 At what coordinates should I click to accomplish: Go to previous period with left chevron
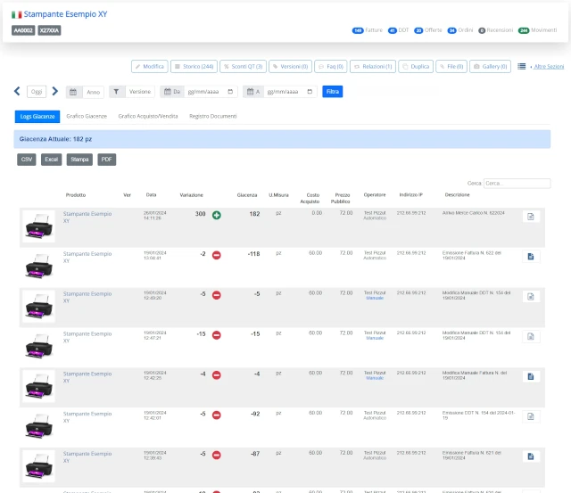click(x=17, y=91)
